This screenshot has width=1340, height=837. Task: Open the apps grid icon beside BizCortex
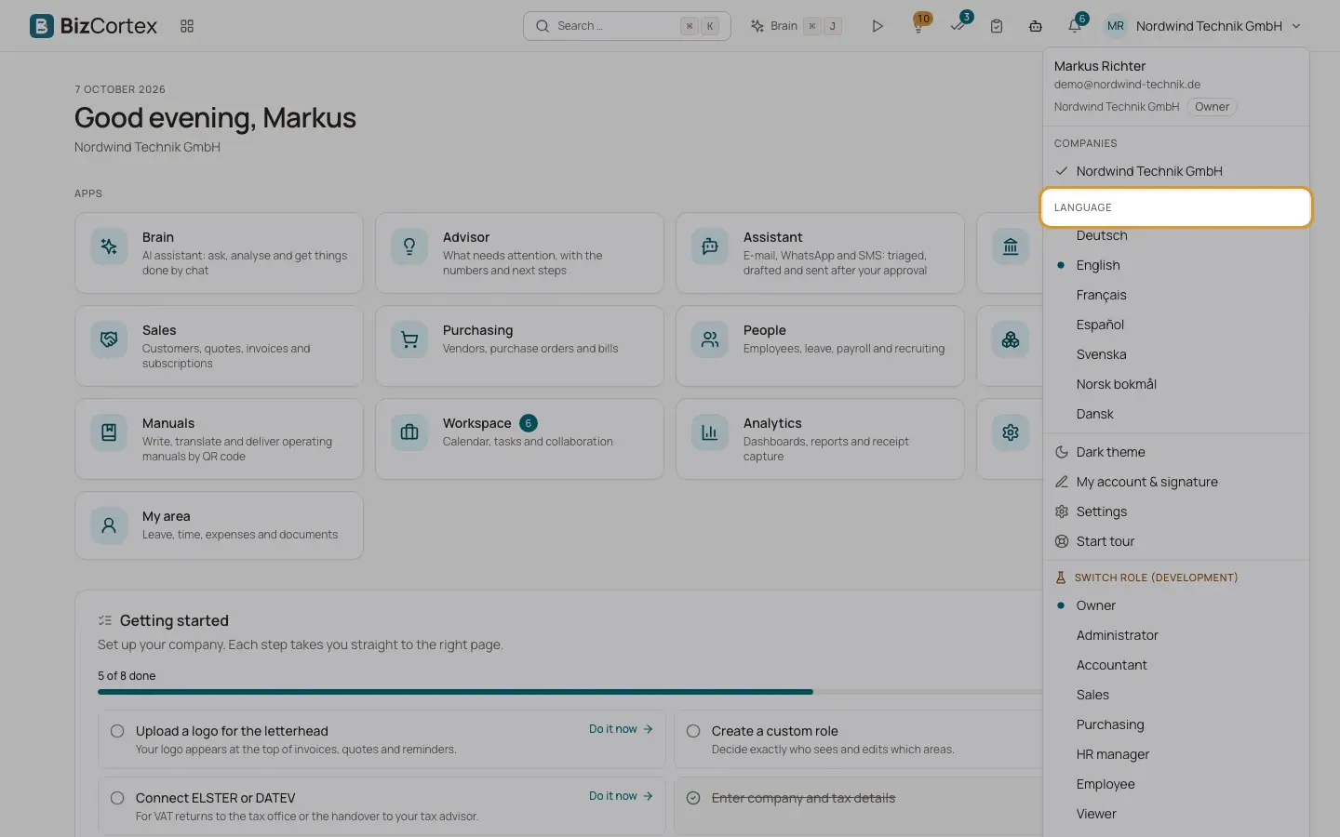[x=187, y=26]
